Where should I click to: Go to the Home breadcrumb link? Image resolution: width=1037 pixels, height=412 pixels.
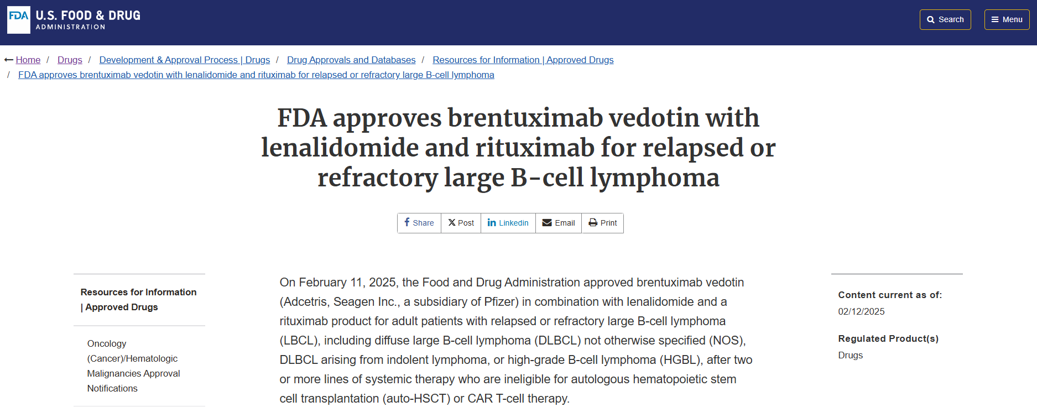click(x=28, y=60)
